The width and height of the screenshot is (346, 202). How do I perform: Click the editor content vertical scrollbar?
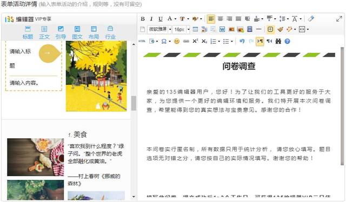pos(342,106)
